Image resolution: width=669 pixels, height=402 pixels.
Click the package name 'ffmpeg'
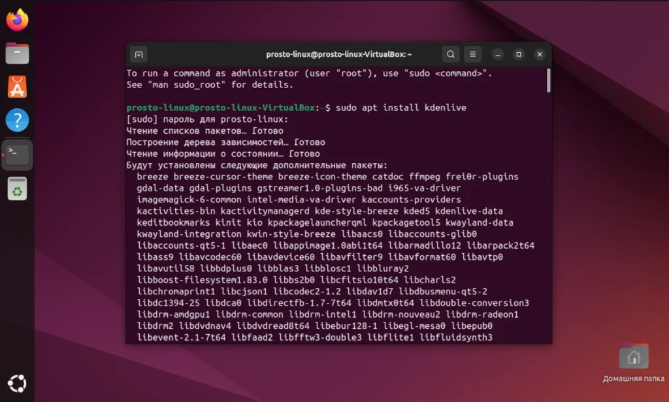(425, 177)
